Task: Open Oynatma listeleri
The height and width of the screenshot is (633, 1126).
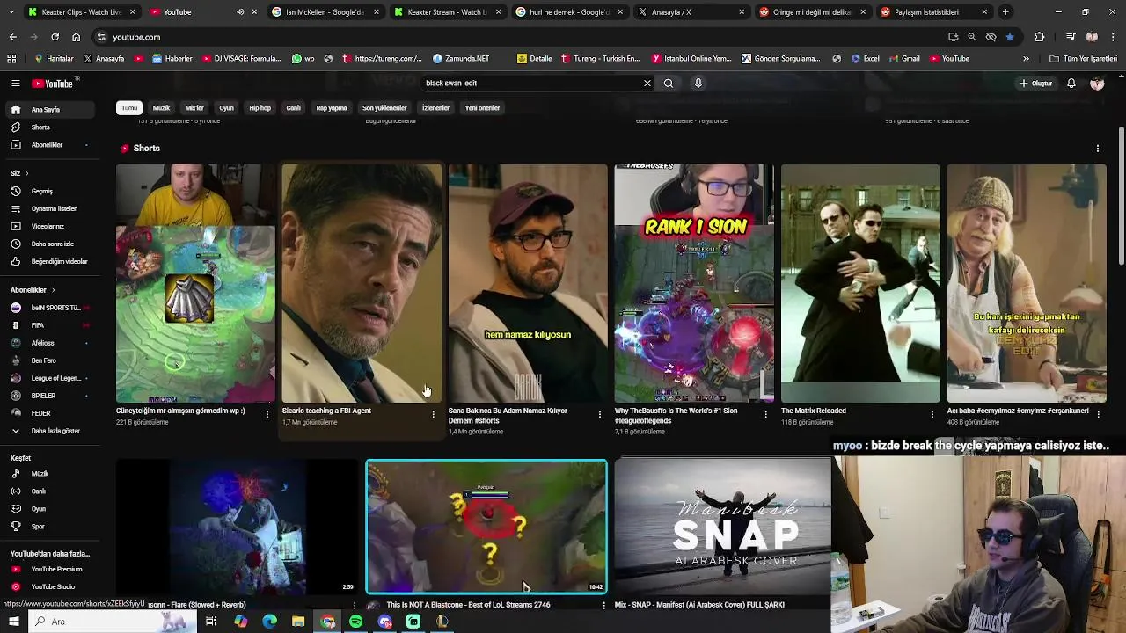Action: coord(49,208)
